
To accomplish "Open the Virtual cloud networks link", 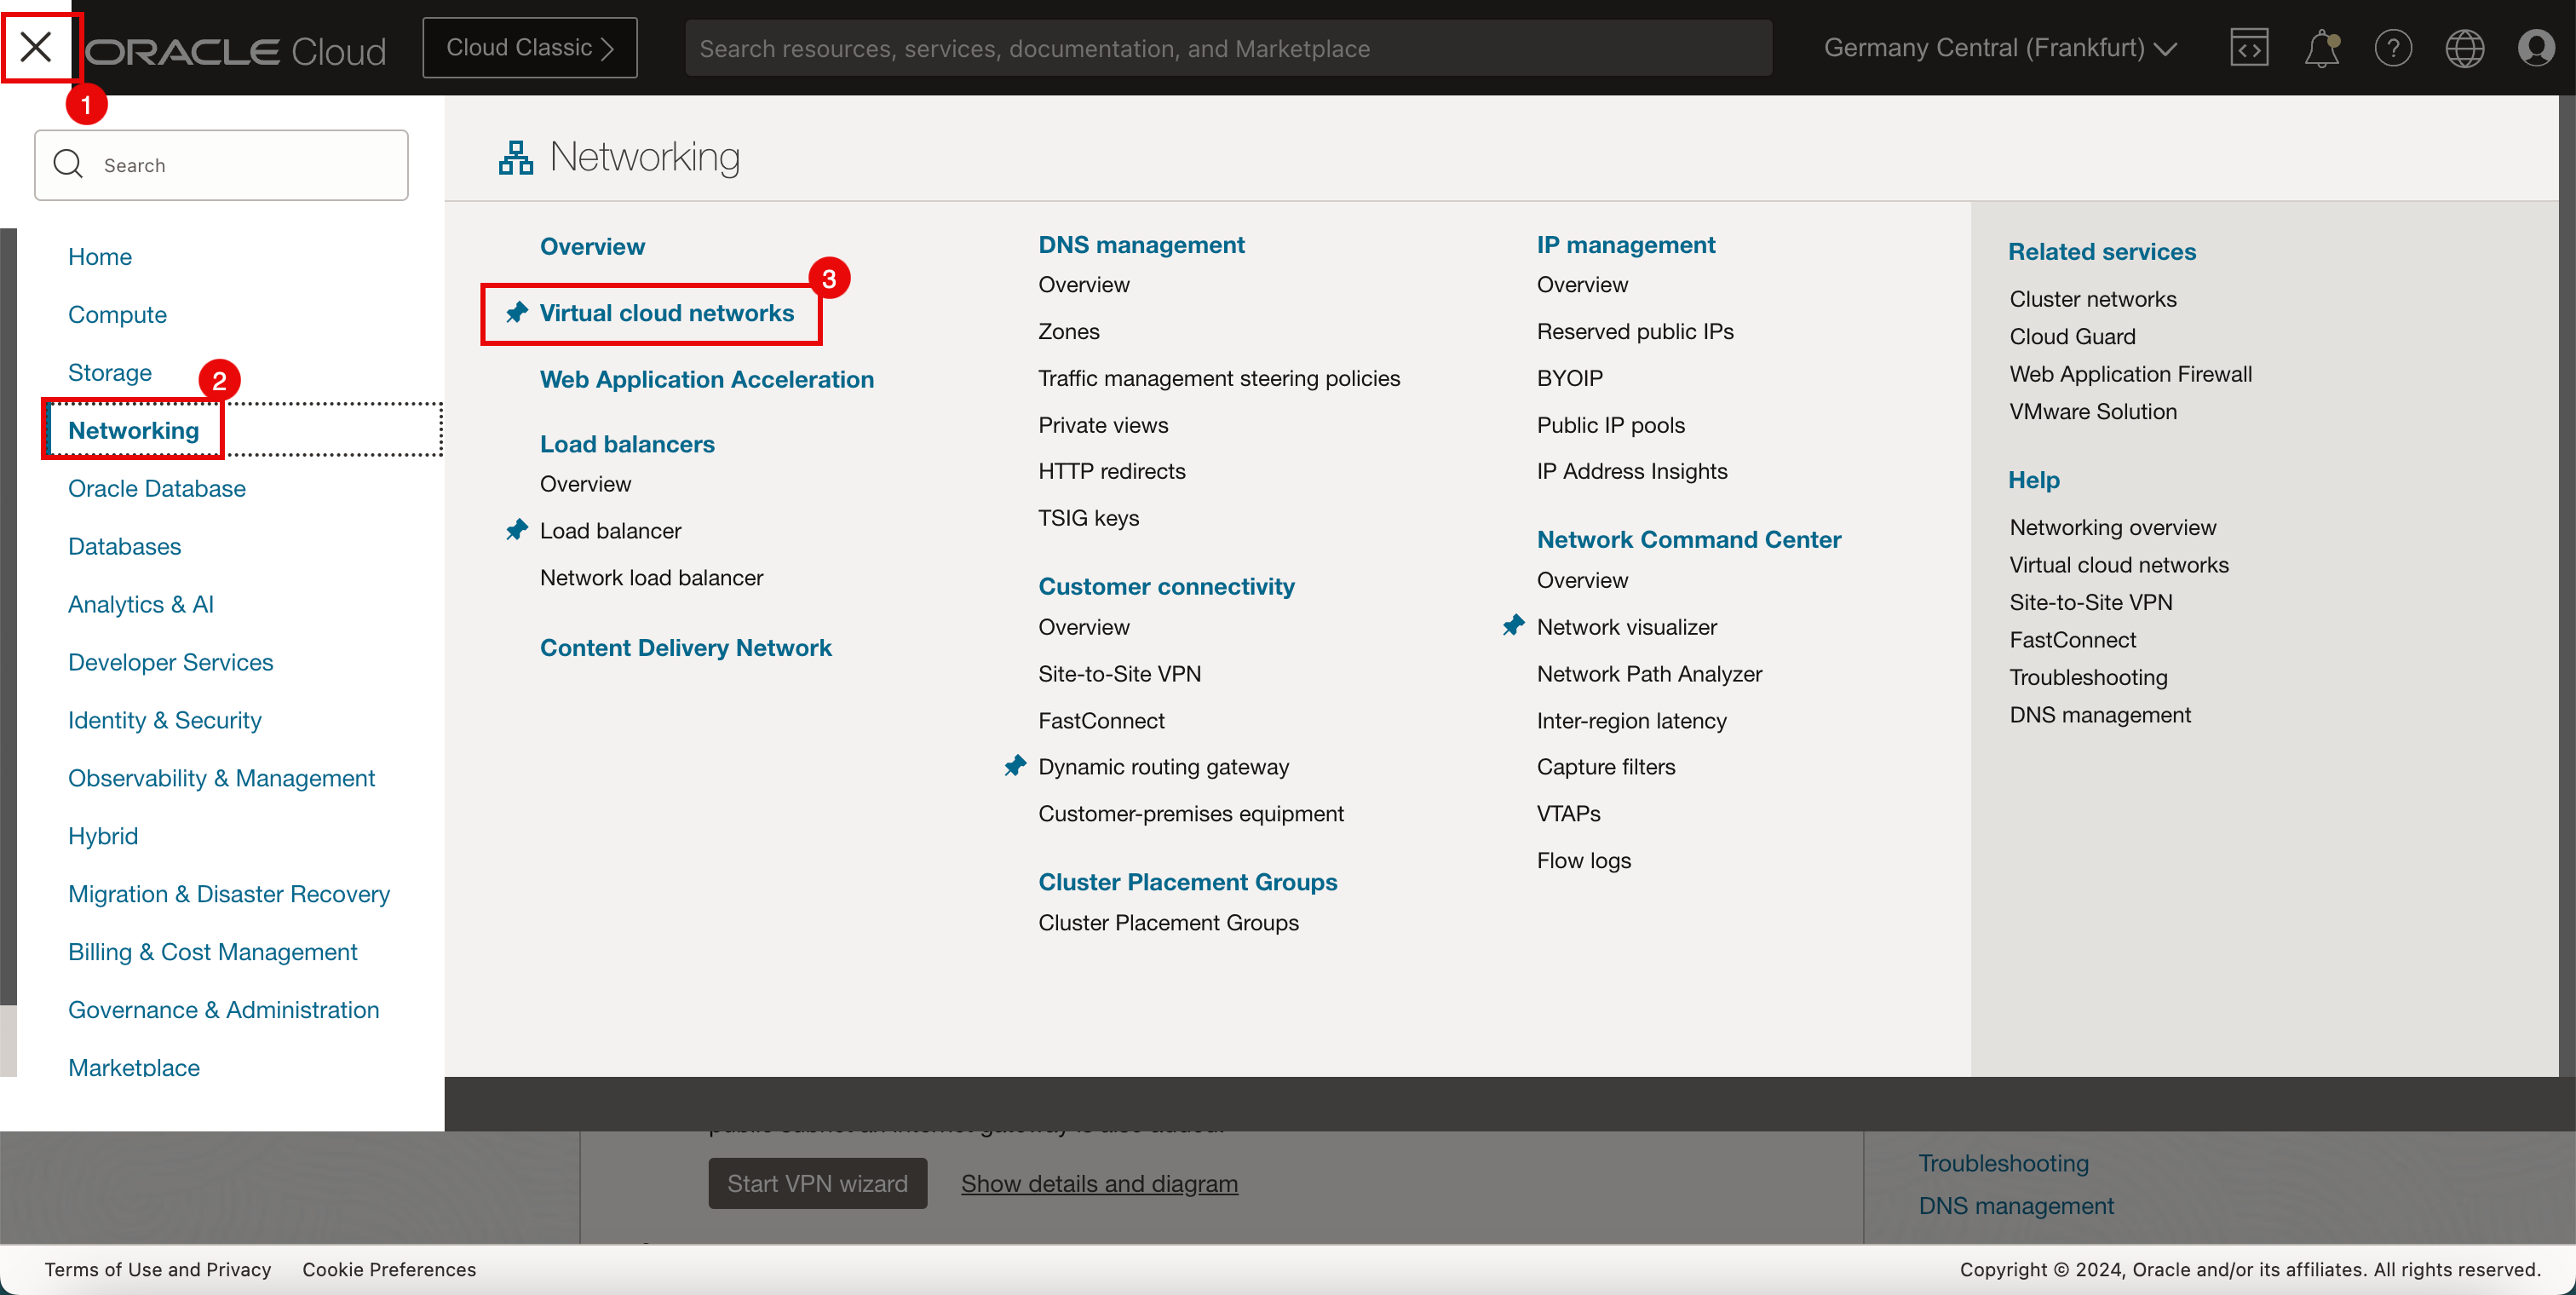I will pos(667,313).
